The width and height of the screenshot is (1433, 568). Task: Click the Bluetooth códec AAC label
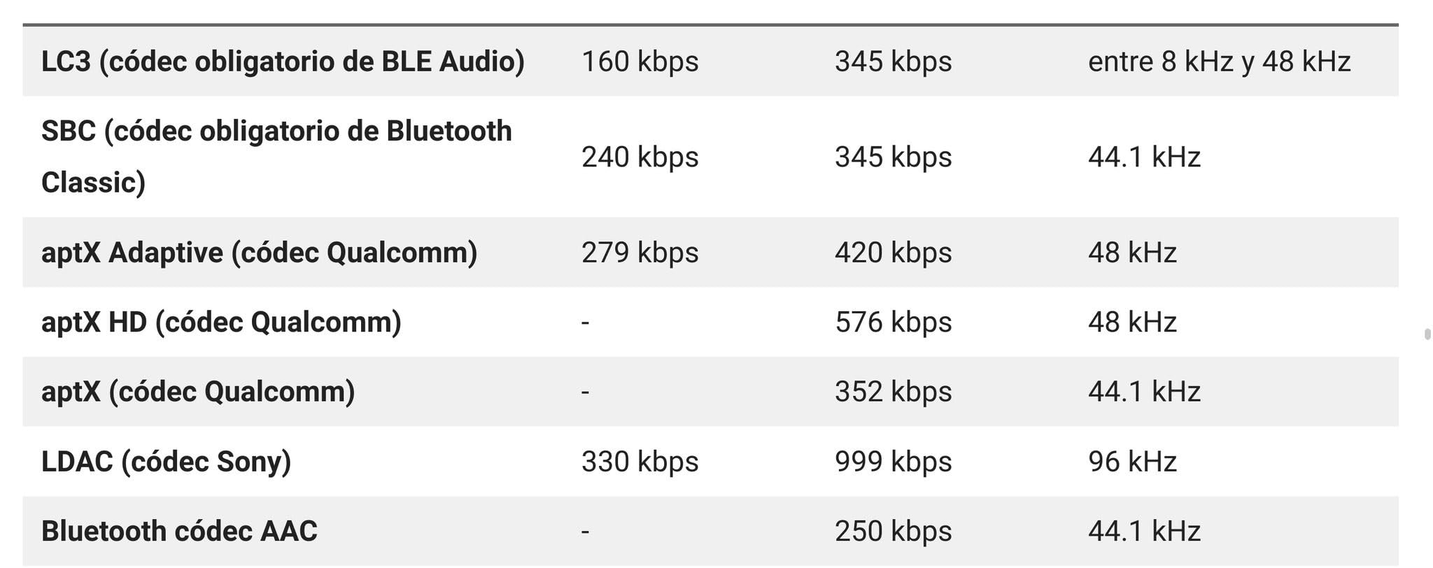(x=179, y=531)
